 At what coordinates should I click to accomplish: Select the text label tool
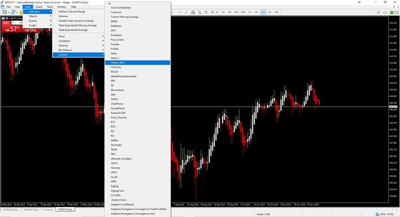click(206, 12)
